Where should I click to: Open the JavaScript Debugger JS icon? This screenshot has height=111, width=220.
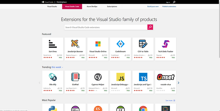point(120,77)
